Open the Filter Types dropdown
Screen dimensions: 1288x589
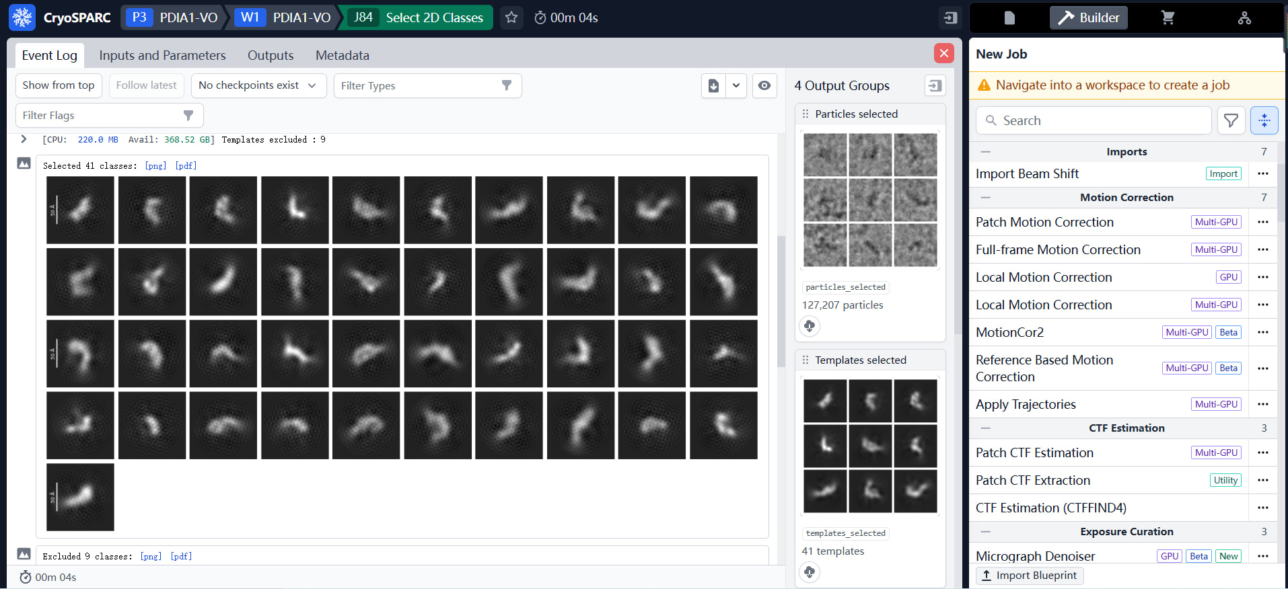coord(427,85)
